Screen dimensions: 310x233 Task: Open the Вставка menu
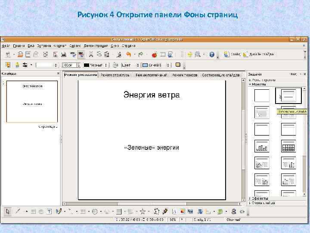[44, 46]
